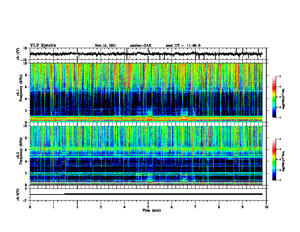The height and width of the screenshot is (232, 300).
Task: Click the "start UT = 11:40:0" text
Action: pos(183,45)
